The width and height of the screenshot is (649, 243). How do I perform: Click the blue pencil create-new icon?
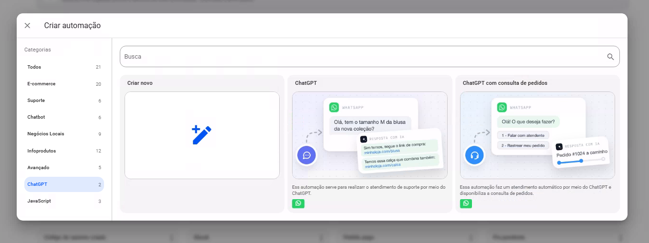pyautogui.click(x=201, y=135)
